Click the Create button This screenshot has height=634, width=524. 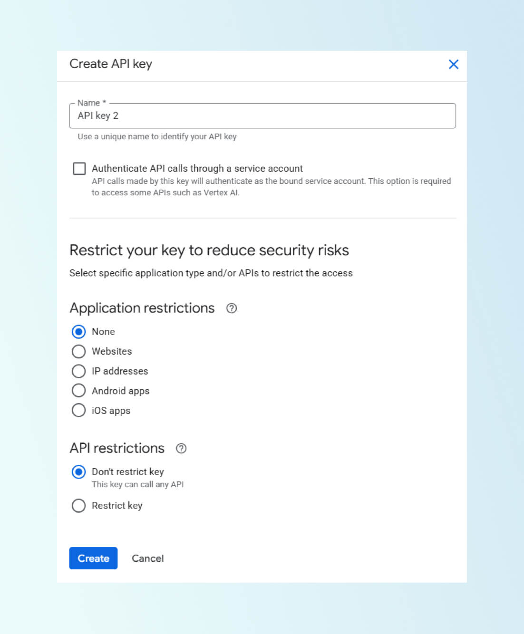pos(93,558)
